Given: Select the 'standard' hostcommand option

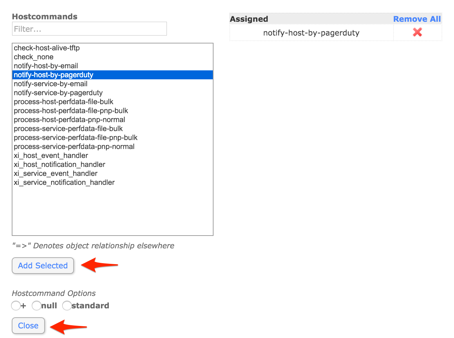Looking at the screenshot, I should click(x=67, y=306).
